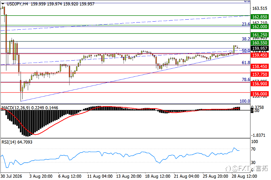Viewport: 271px width, 180px height.
Task: Click the 11 Aug 04:00 time marker
Action: [100, 176]
